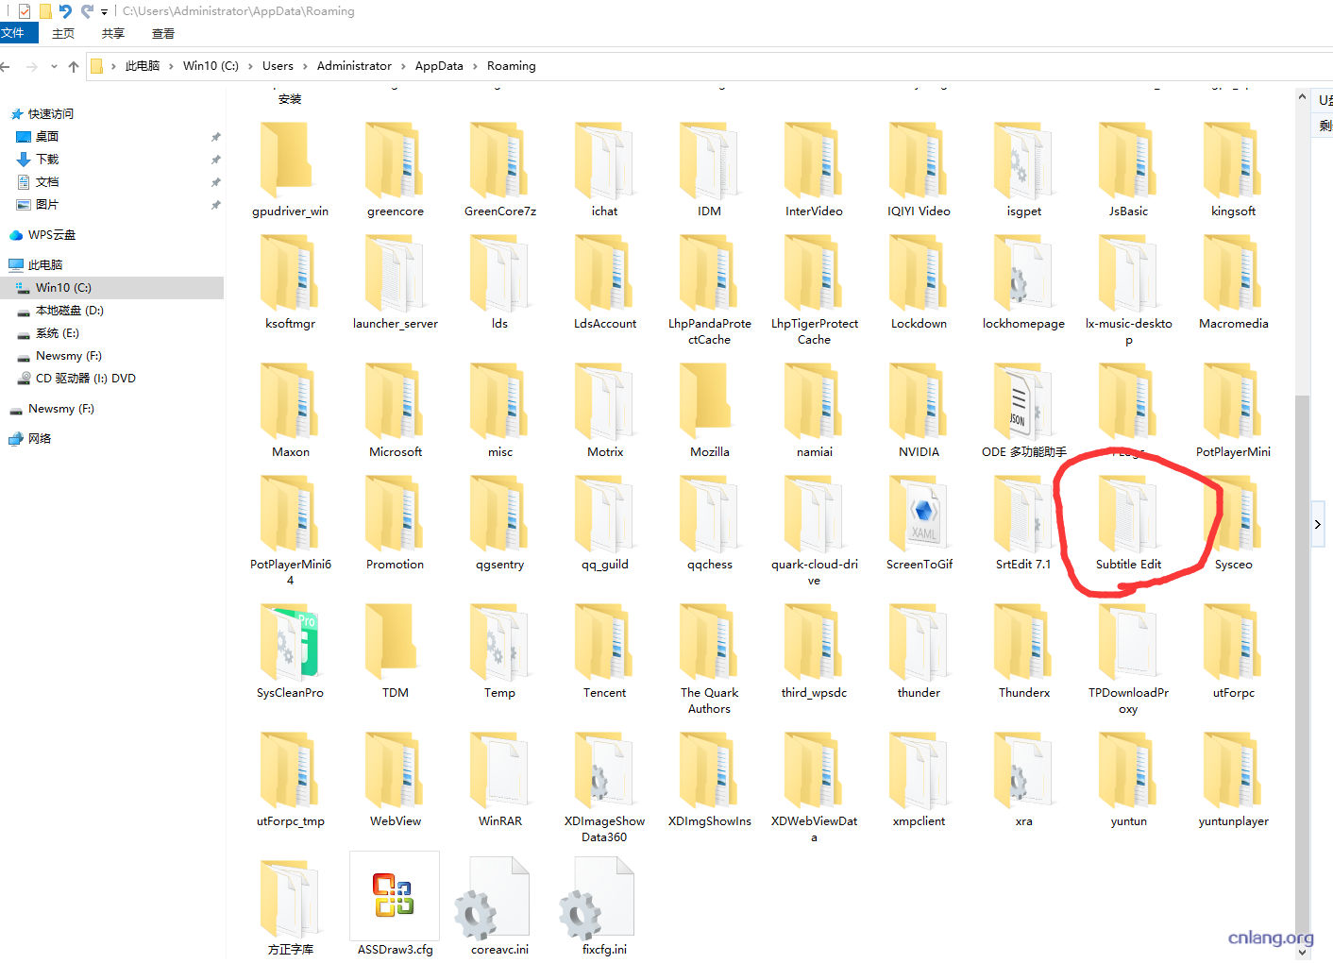Open 图片 in the navigation pane
Viewport: 1333px width, 963px height.
coord(47,205)
